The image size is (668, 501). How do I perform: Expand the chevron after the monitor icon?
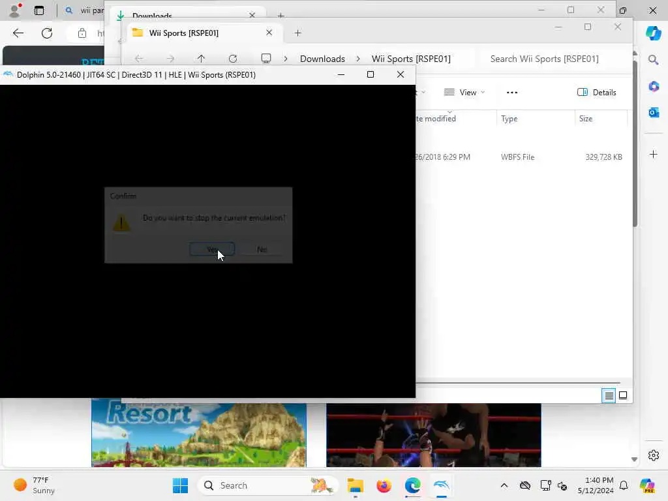point(286,59)
